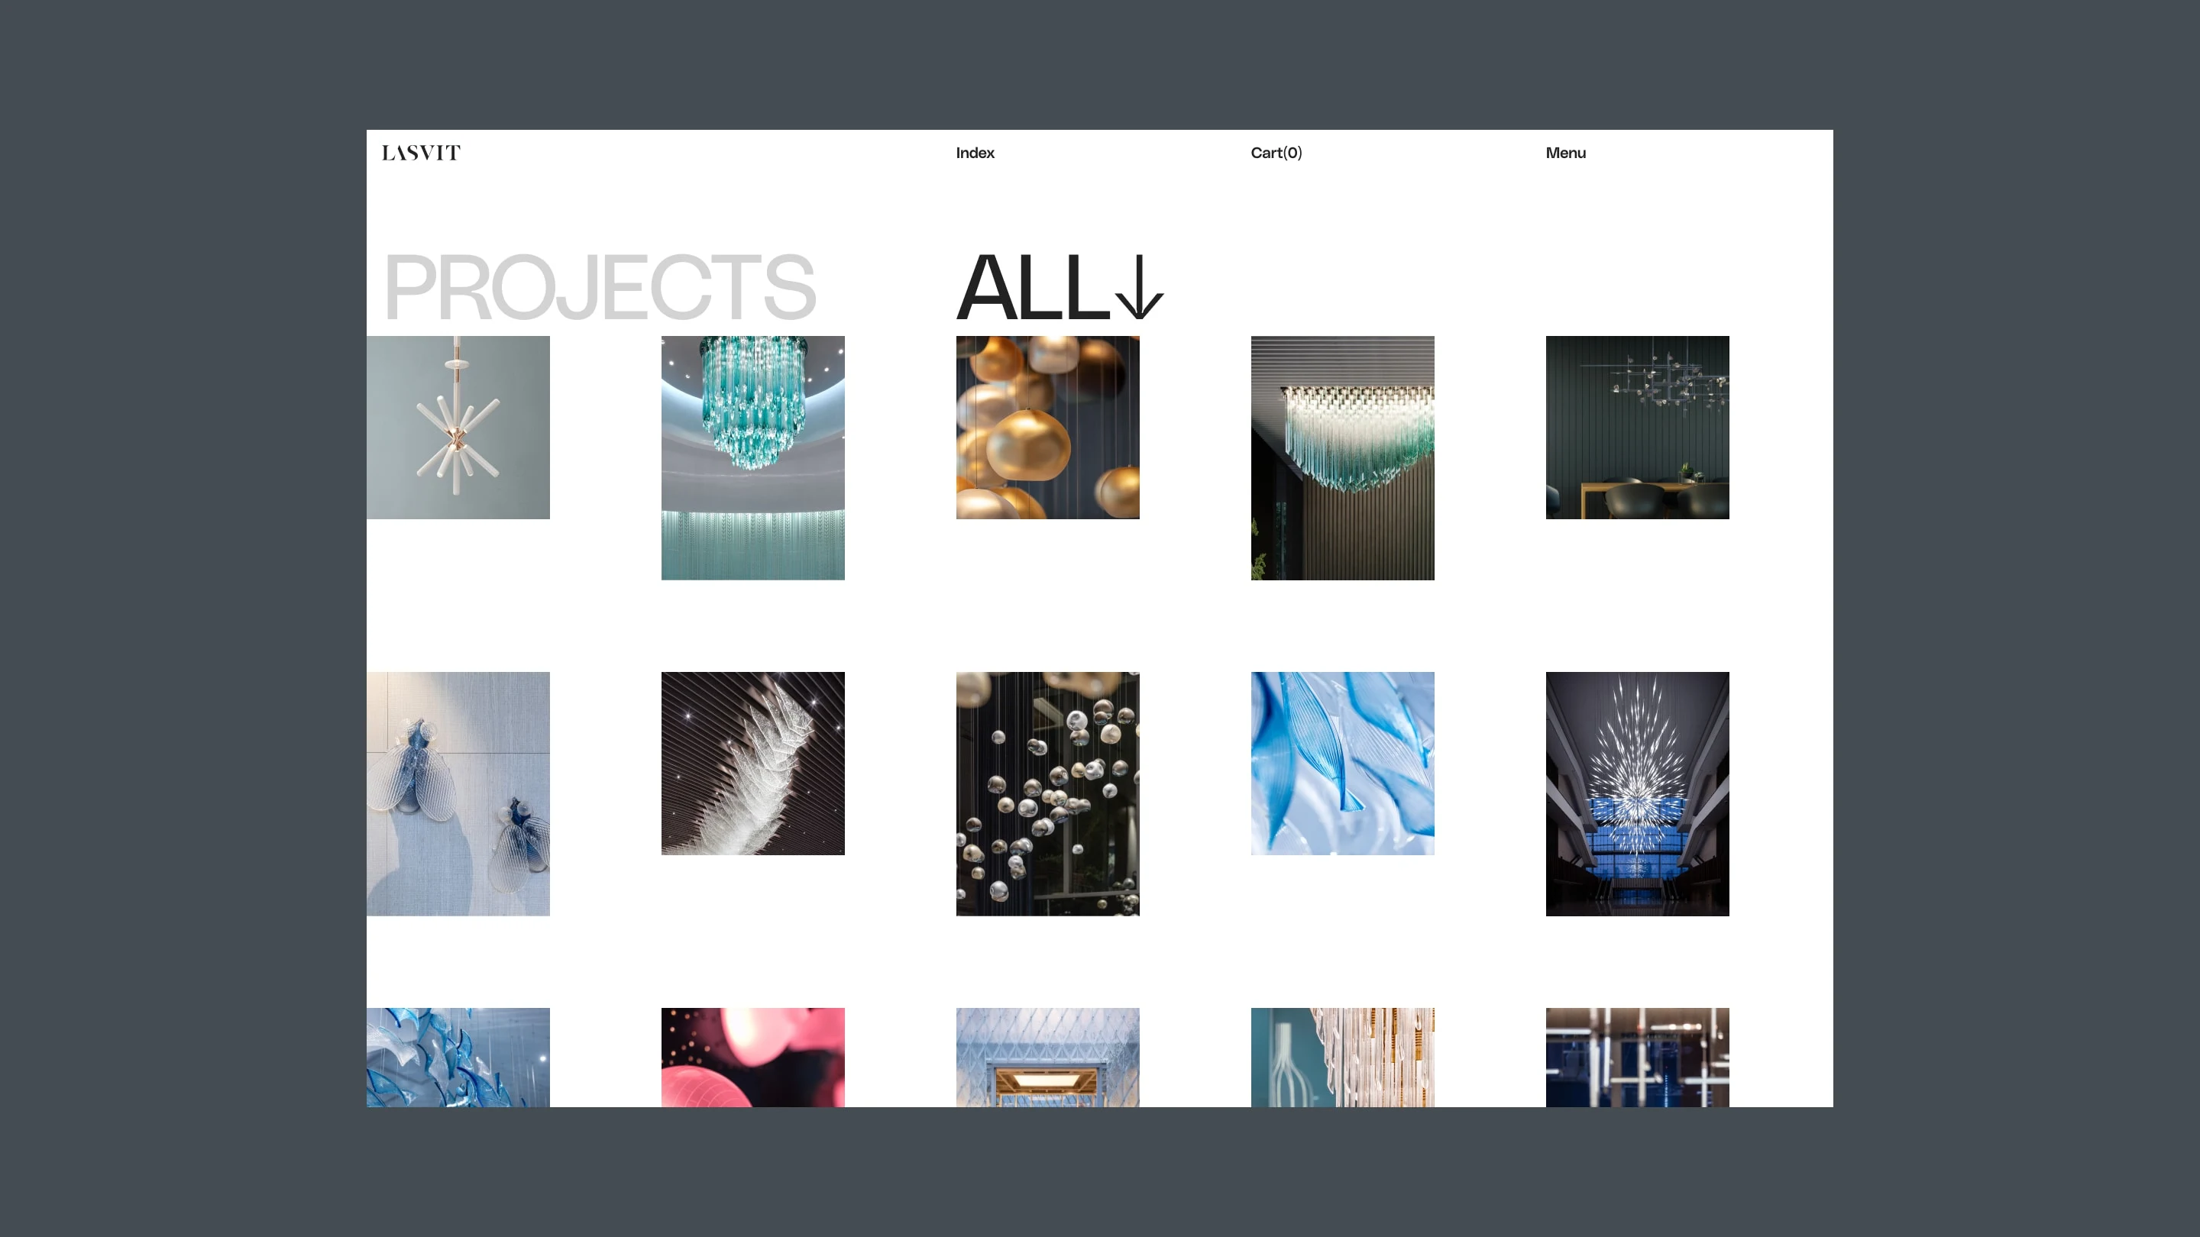
Task: Open the pink glowing lanterns project
Action: point(752,1057)
